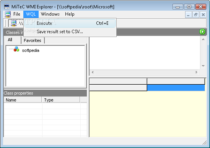Viewport: 210px width, 148px height.
Task: Click inside the WQL query text area
Action: 145,53
